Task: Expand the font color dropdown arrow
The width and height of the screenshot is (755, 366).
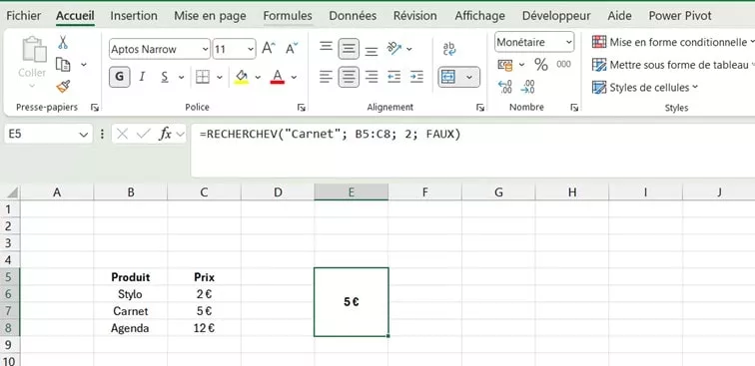Action: click(x=294, y=77)
